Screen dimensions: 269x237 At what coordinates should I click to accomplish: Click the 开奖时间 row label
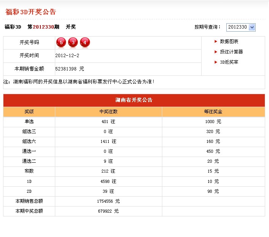point(29,55)
